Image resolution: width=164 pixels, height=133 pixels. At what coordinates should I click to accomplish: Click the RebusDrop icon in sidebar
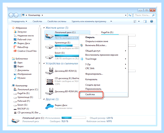click(15, 47)
